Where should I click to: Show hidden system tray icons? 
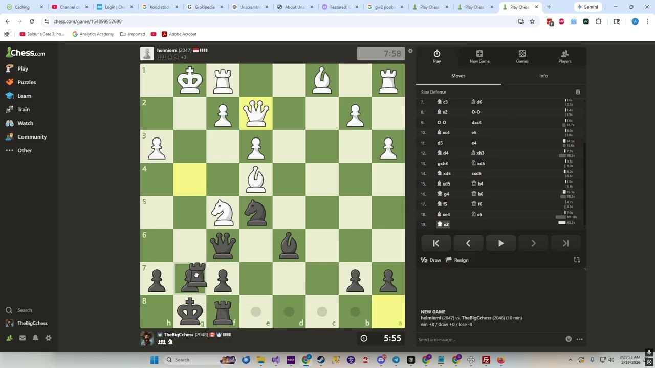[570, 360]
